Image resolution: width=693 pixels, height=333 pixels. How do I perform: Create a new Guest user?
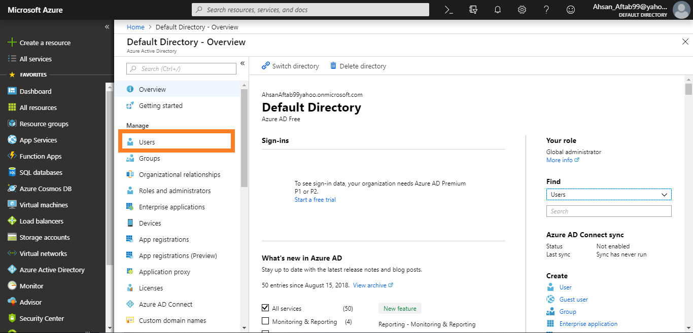coord(573,299)
